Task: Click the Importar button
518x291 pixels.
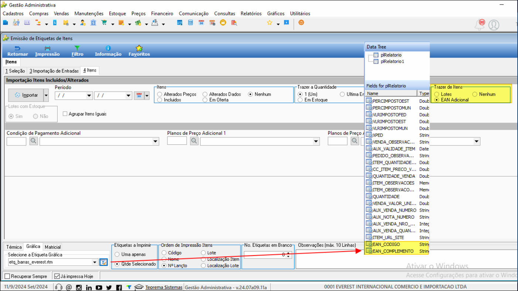Action: coord(26,95)
